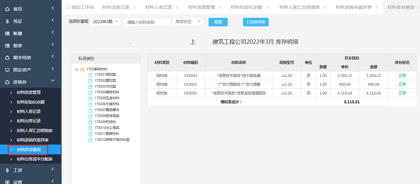The width and height of the screenshot is (420, 184).
Task: Click the 报表 report icon in sidebar
Action: tap(8, 46)
